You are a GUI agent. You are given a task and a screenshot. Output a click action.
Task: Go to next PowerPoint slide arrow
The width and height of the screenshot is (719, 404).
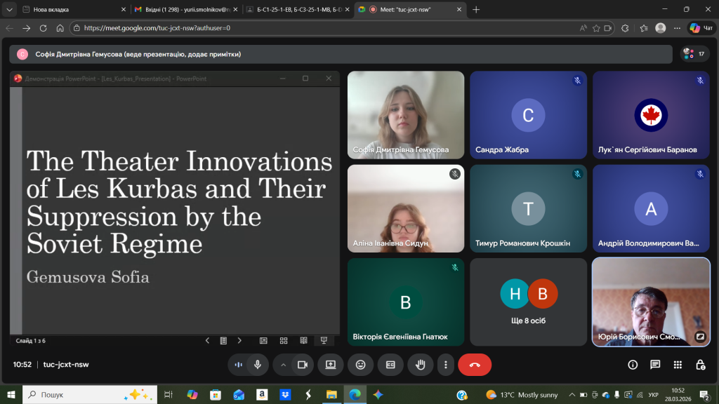pos(239,341)
